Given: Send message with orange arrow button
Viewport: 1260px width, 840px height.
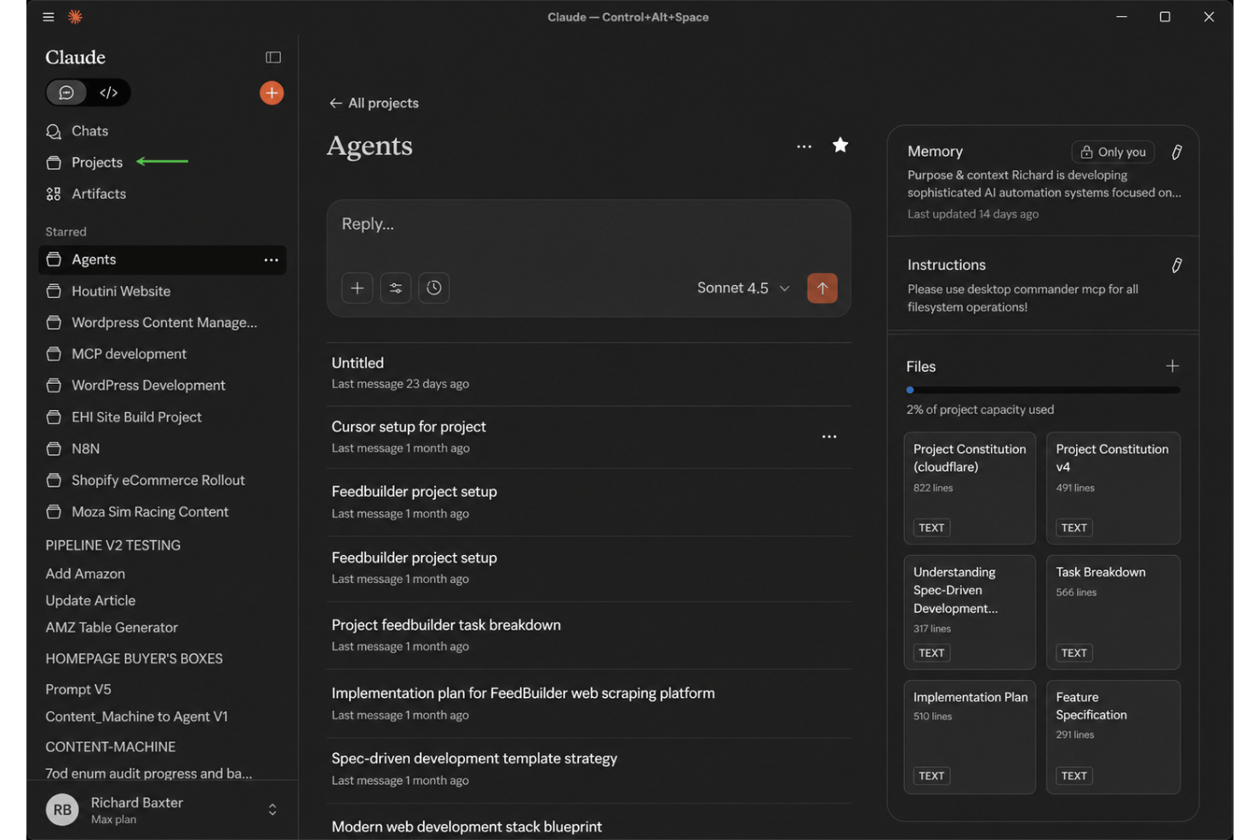Looking at the screenshot, I should (x=822, y=288).
